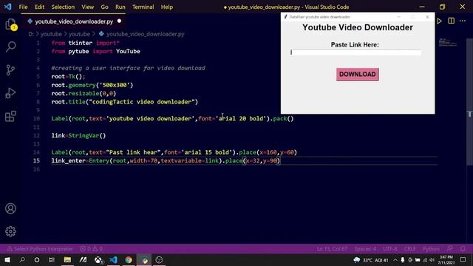Click the 'from pytube import YouTube' line
This screenshot has width=473, height=266.
point(95,51)
